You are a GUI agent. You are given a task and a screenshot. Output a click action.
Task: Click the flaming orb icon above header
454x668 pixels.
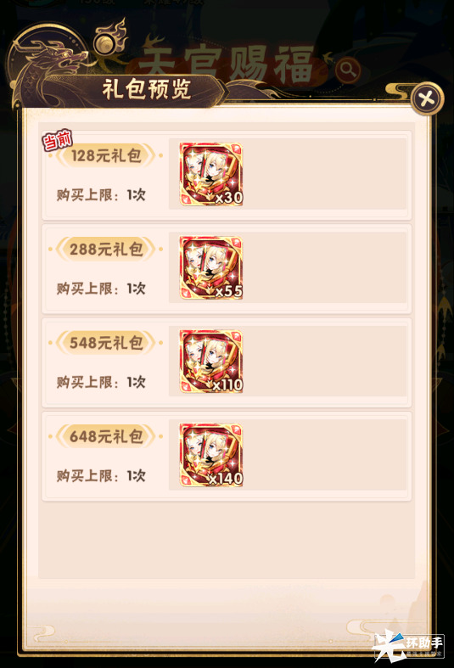pos(109,41)
